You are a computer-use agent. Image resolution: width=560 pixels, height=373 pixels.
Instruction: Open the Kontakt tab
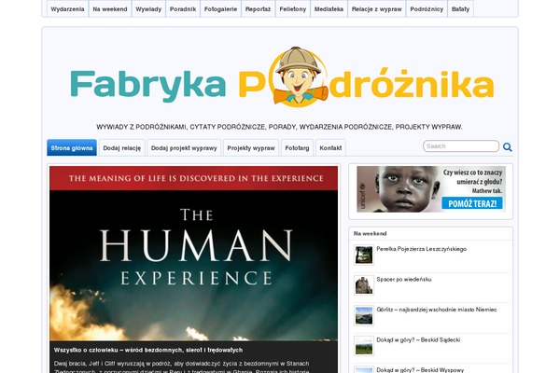click(x=330, y=147)
